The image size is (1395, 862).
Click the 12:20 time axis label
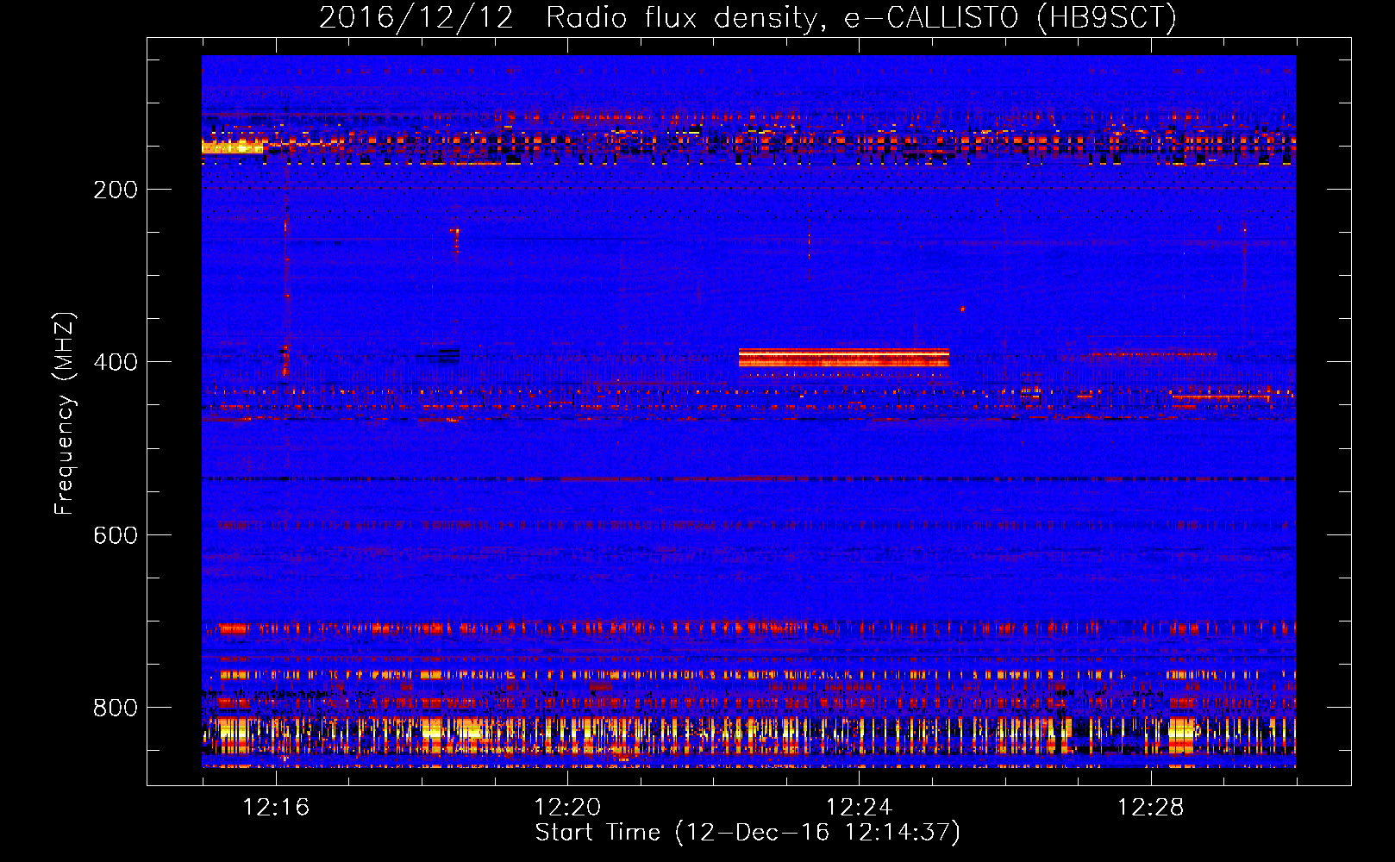point(567,808)
